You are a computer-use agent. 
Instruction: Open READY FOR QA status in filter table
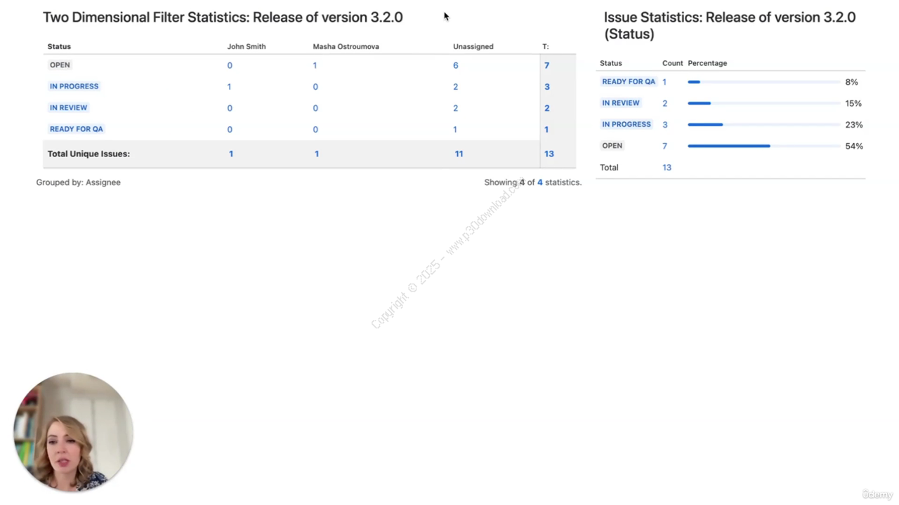click(x=76, y=129)
